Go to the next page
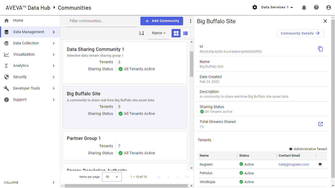This screenshot has width=335, height=188. click(178, 177)
